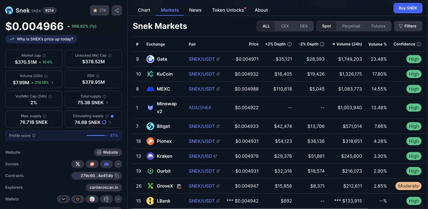
Task: Click the High confidence badge for Gate
Action: (x=414, y=59)
